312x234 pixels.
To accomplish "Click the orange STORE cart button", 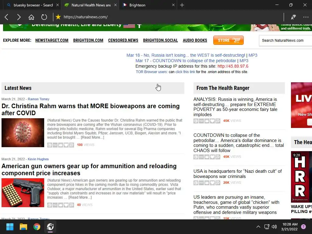I will pyautogui.click(x=229, y=40).
